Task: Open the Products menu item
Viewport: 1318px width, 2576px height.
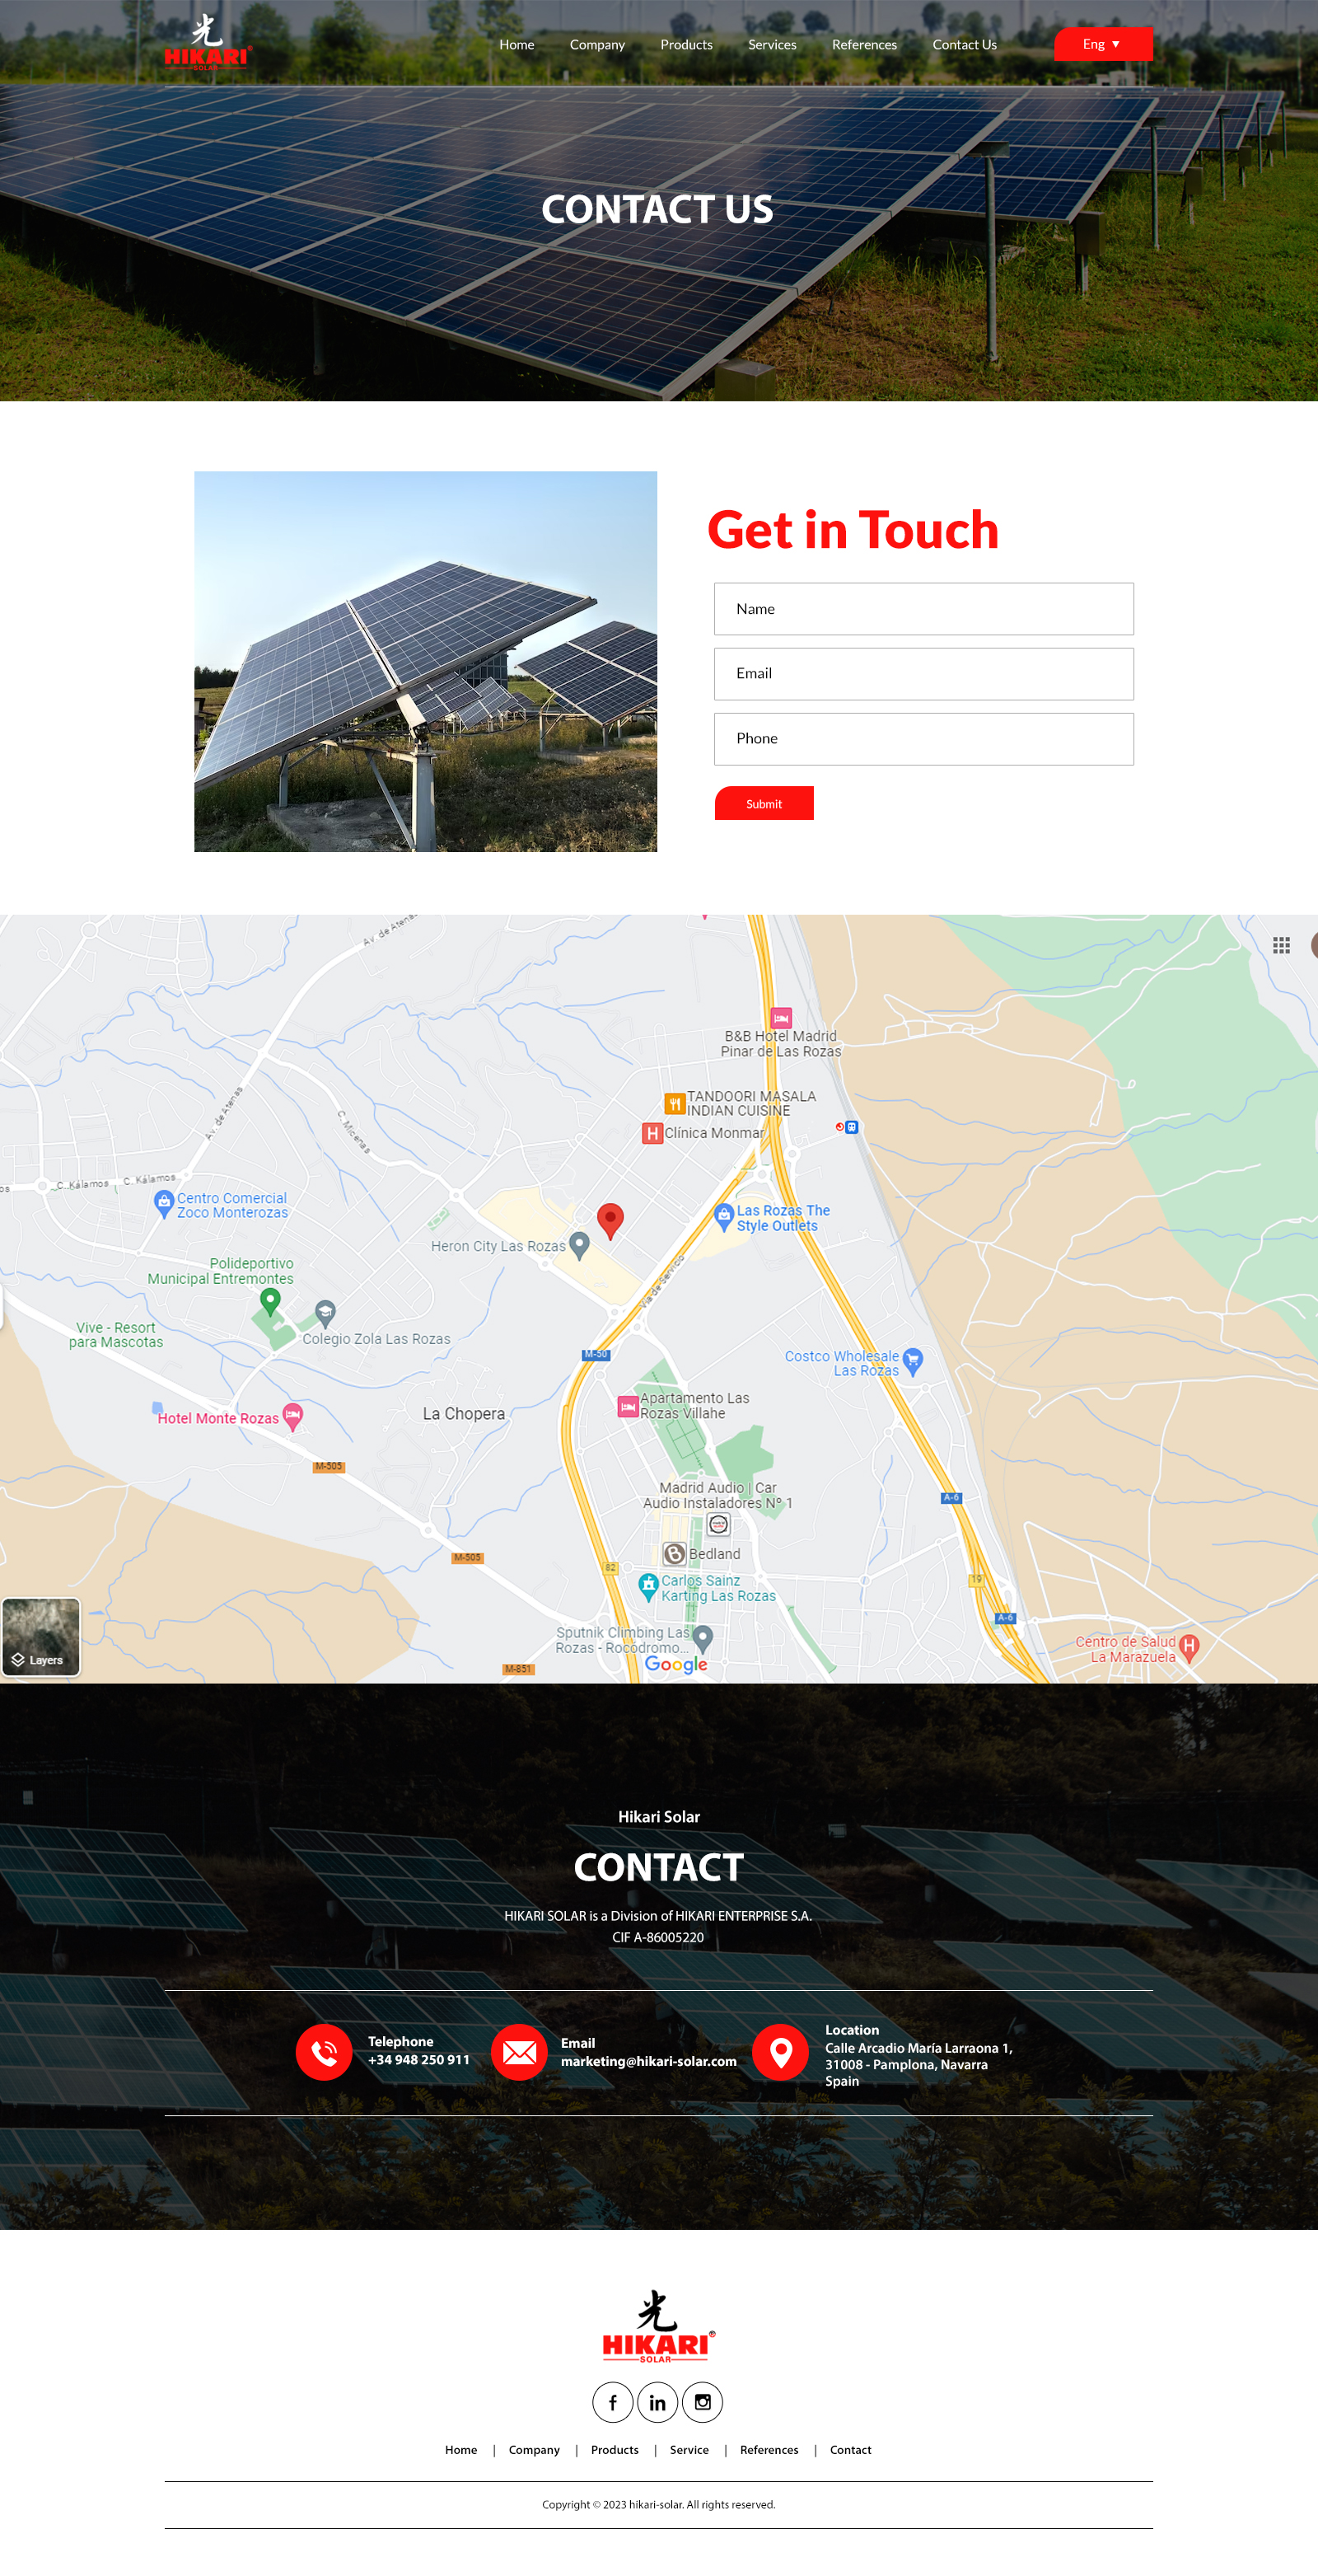Action: (x=686, y=45)
